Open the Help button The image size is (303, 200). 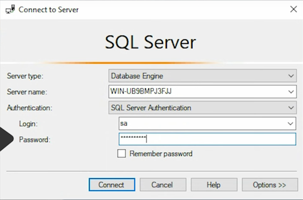[214, 184]
